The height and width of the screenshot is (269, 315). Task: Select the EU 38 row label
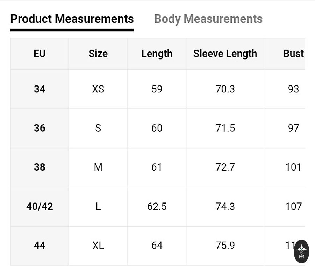pyautogui.click(x=40, y=167)
